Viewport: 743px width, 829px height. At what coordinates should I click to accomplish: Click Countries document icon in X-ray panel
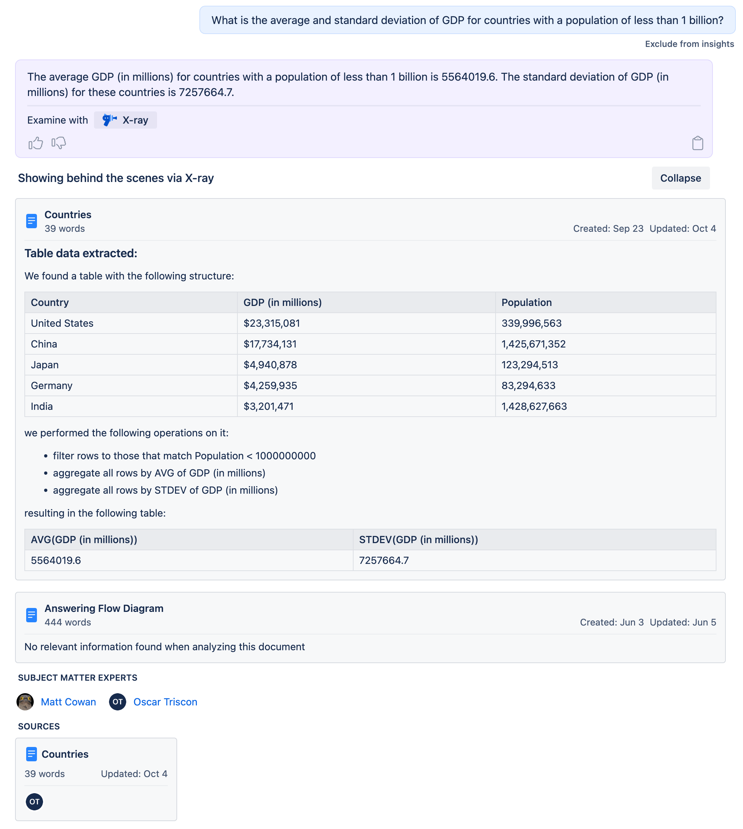pyautogui.click(x=32, y=221)
